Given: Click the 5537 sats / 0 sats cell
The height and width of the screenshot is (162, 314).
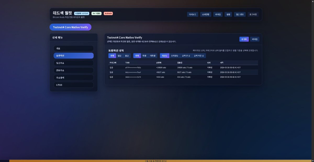Looking at the screenshot, I should (184, 72).
